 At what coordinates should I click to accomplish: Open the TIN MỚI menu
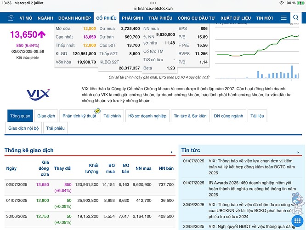265,18
